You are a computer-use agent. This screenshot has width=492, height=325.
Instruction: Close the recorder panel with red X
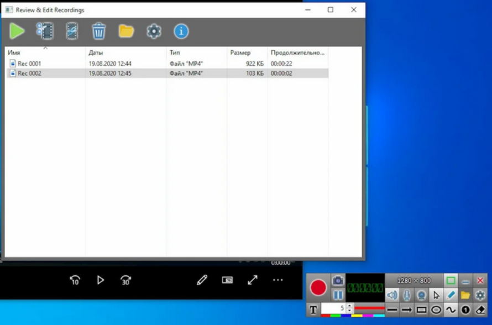pyautogui.click(x=480, y=280)
